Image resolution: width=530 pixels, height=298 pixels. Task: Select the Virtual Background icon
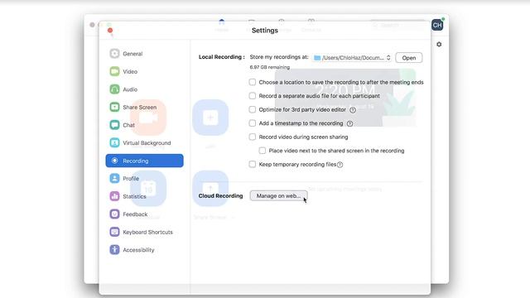[114, 142]
